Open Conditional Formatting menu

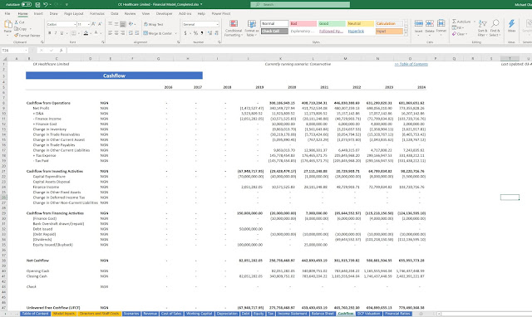[234, 28]
